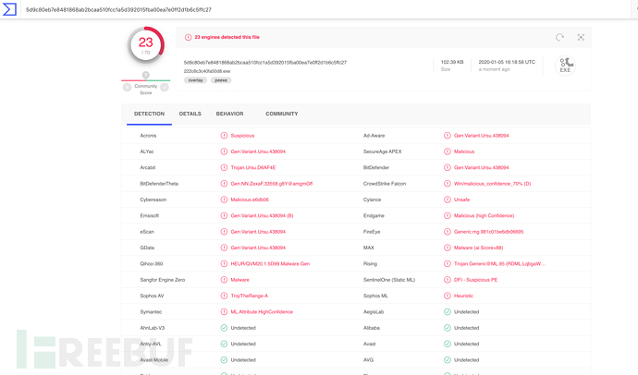
Task: Click the MAX detection warning icon
Action: click(x=448, y=248)
